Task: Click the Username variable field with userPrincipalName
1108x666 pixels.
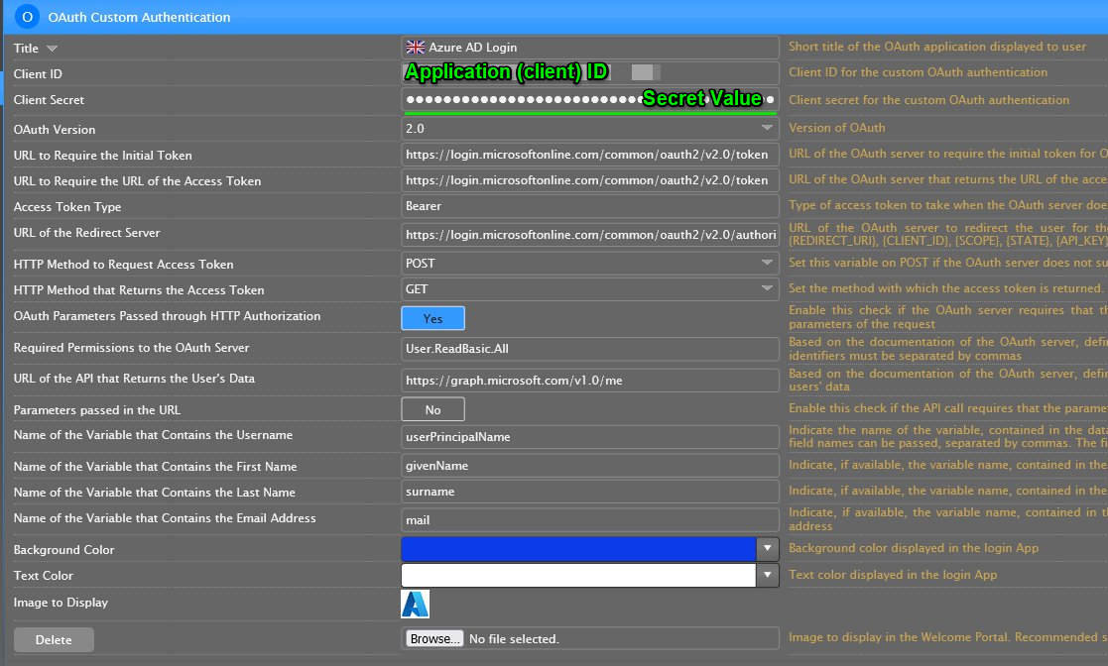Action: [590, 436]
